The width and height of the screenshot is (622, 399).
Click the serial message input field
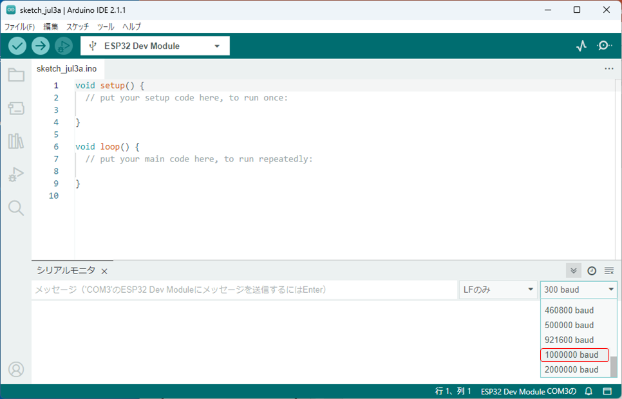point(245,290)
